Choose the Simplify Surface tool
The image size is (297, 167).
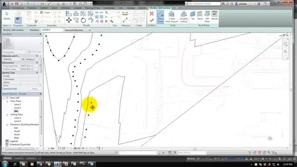184,17
